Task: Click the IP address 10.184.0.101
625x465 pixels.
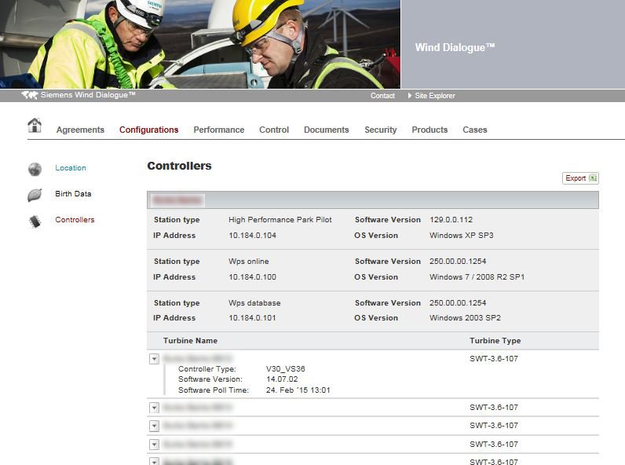Action: coord(252,318)
